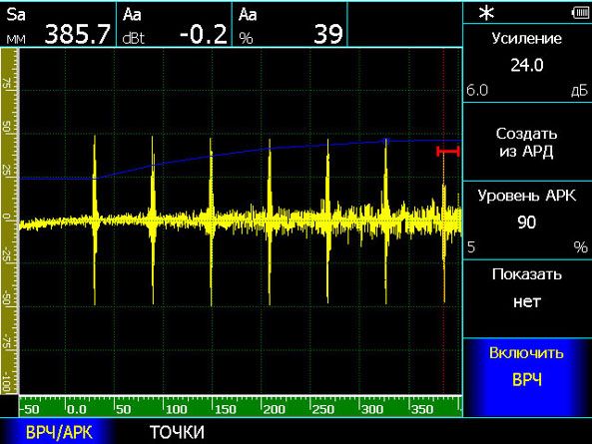This screenshot has width=592, height=444.
Task: Click the vertical amplitude percent scale
Action: pos(10,222)
